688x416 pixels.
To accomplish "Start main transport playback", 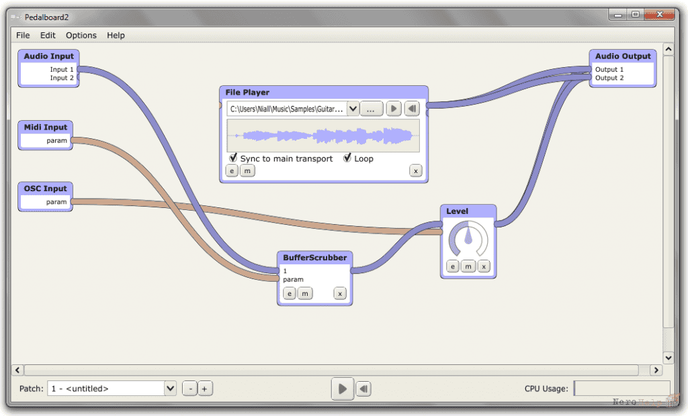I will coord(342,388).
